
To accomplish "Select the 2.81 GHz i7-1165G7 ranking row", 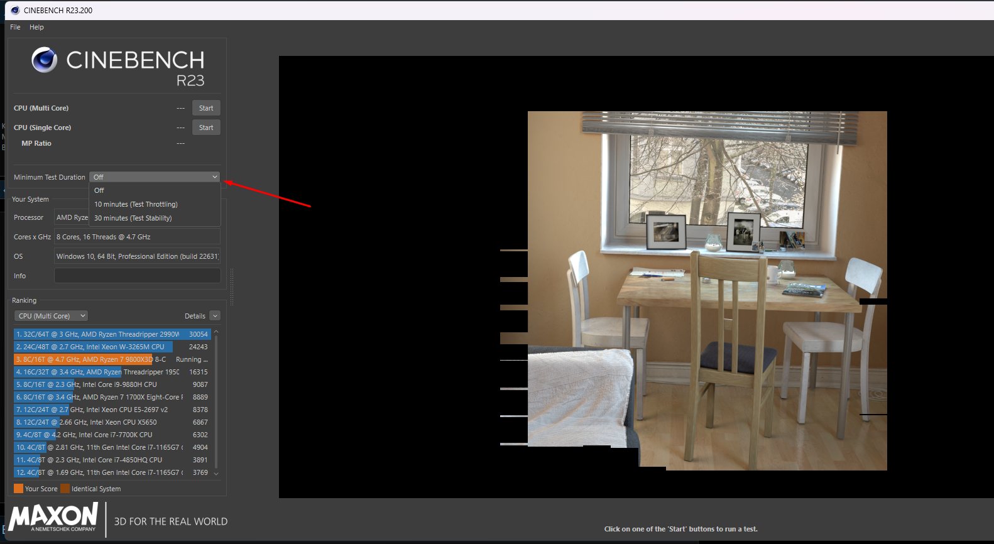I will pyautogui.click(x=112, y=447).
